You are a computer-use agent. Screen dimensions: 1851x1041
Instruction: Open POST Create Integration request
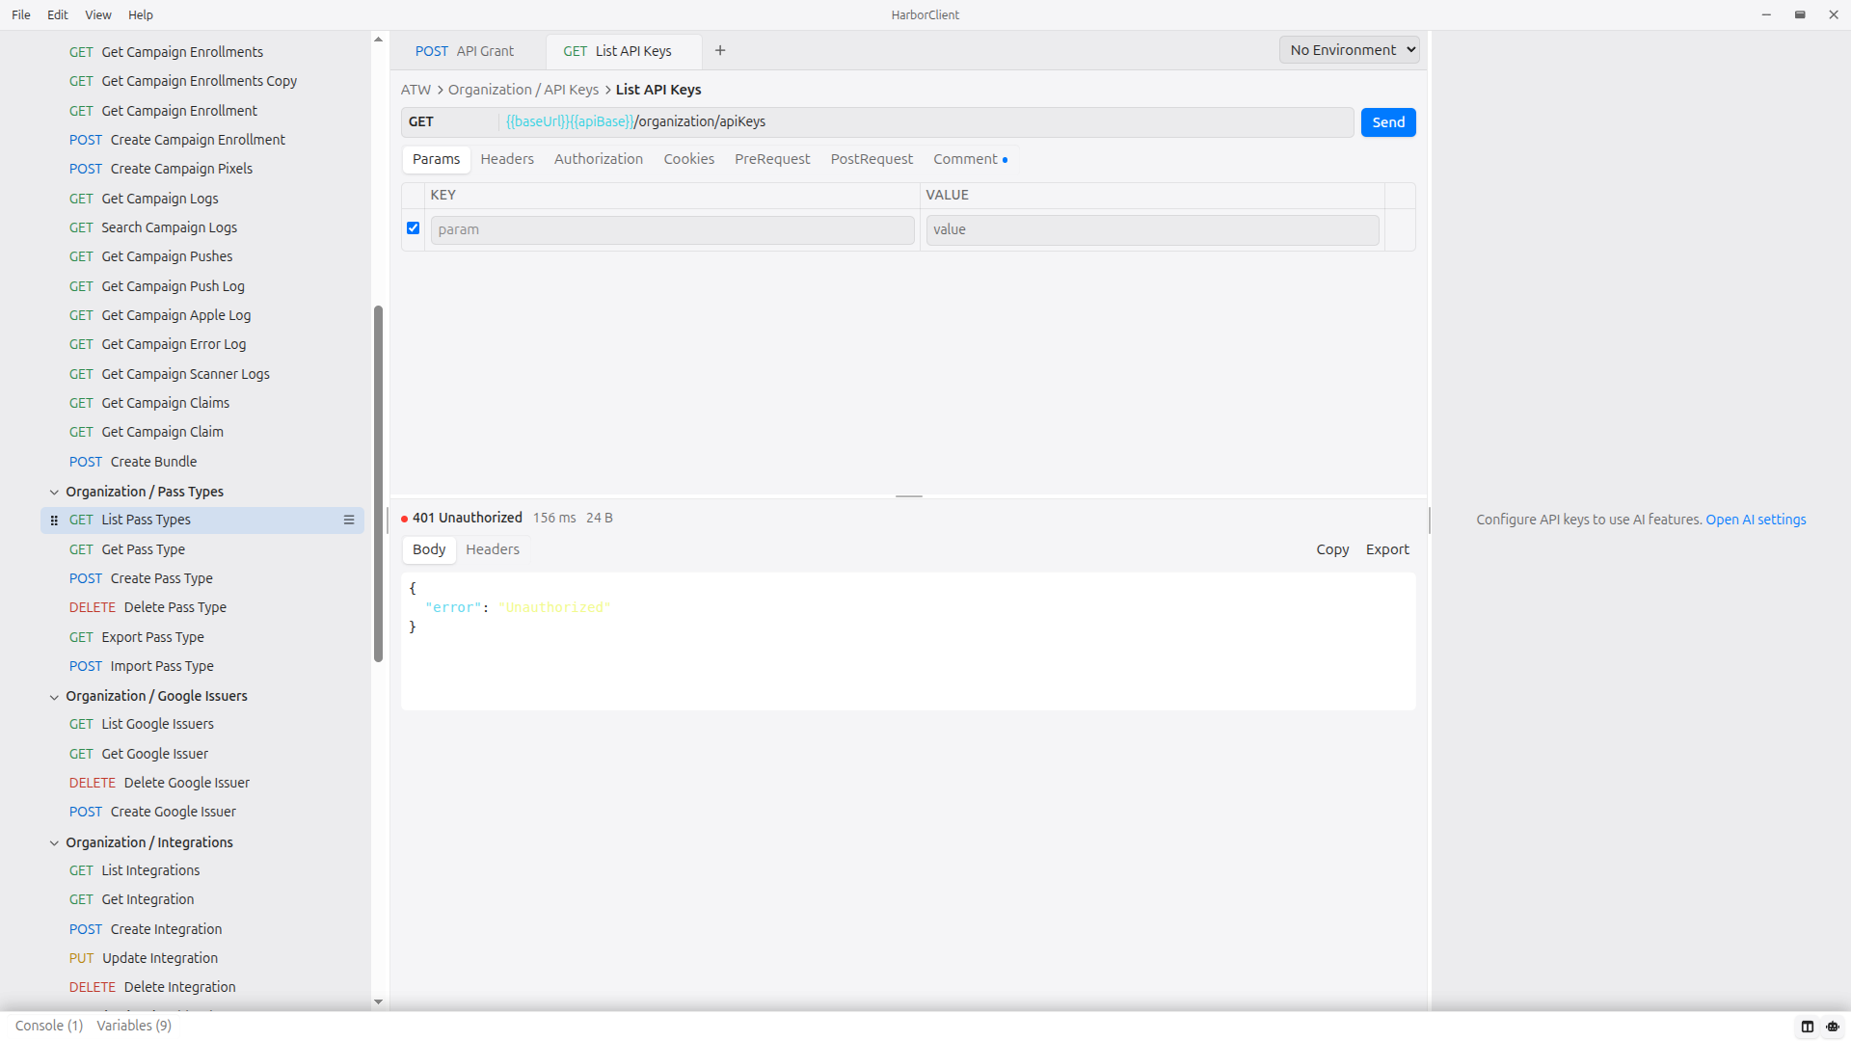point(146,929)
